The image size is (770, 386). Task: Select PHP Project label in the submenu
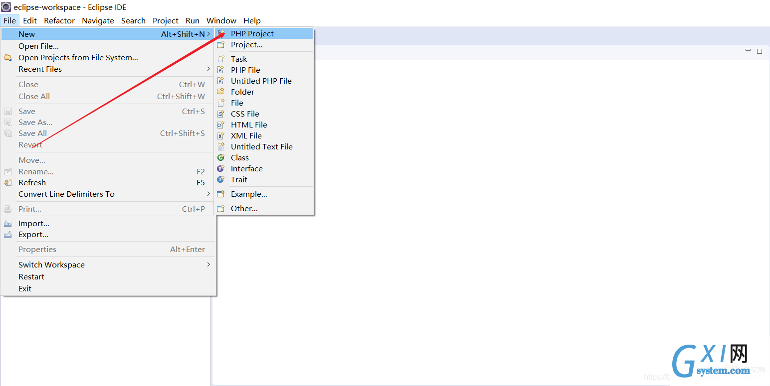point(252,33)
